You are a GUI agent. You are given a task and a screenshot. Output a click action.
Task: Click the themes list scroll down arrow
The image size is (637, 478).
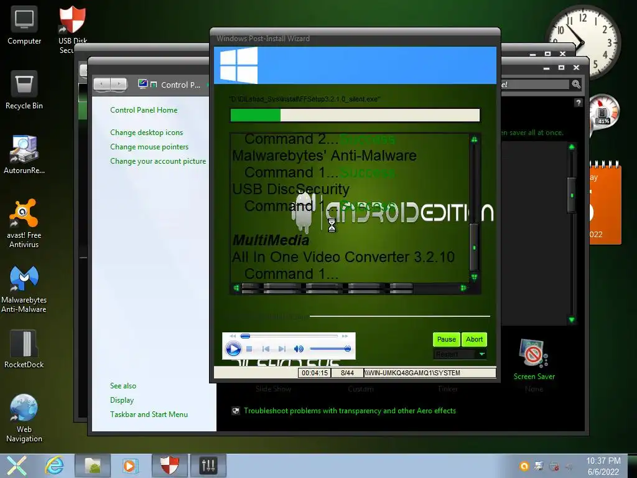tap(572, 319)
